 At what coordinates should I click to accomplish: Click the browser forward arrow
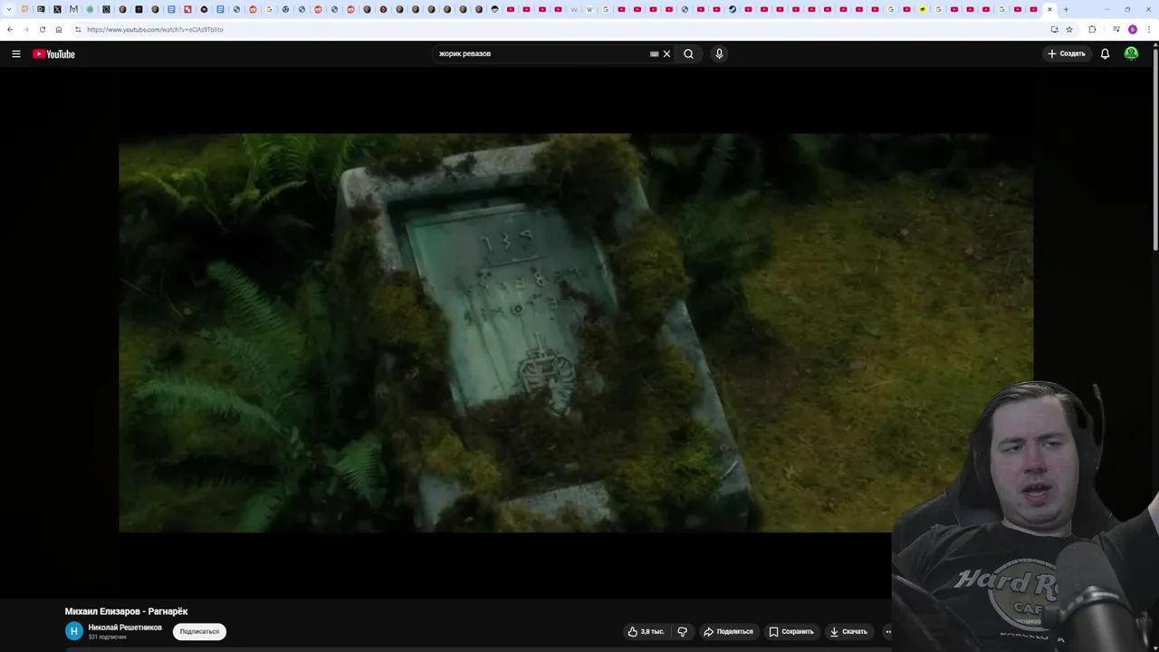[x=25, y=29]
